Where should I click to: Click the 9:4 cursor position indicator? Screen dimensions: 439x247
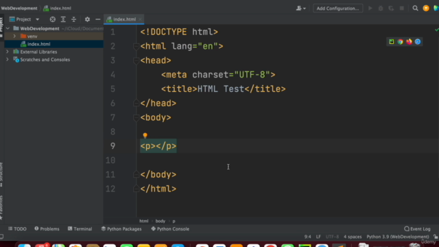(x=307, y=237)
